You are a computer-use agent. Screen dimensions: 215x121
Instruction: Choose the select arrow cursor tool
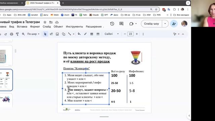click(x=45, y=34)
